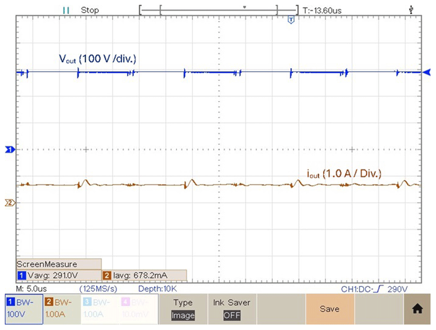This screenshot has width=436, height=330.
Task: Click the M: 5.0us timebase readout
Action: click(31, 289)
